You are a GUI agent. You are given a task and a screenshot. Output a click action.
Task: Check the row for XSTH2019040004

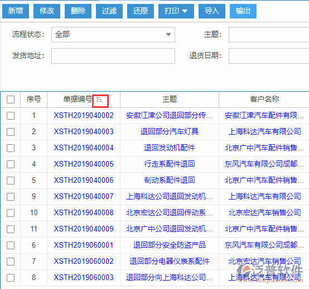click(x=11, y=148)
